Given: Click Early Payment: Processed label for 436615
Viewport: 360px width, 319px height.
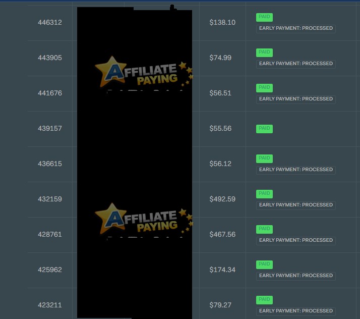Looking at the screenshot, I should 295,170.
